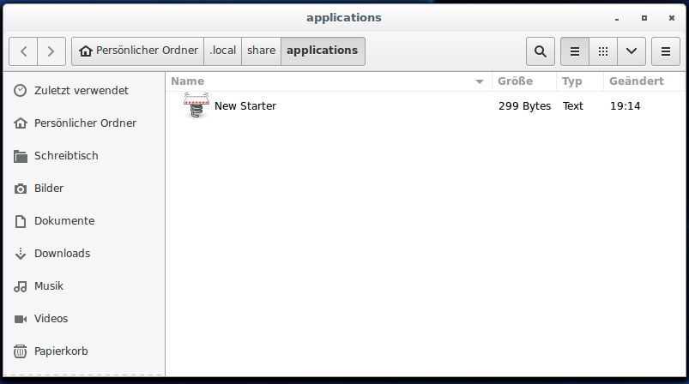Open the hamburger menu

[x=666, y=51]
